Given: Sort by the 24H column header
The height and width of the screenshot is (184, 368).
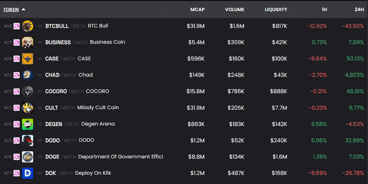Looking at the screenshot, I should [359, 10].
